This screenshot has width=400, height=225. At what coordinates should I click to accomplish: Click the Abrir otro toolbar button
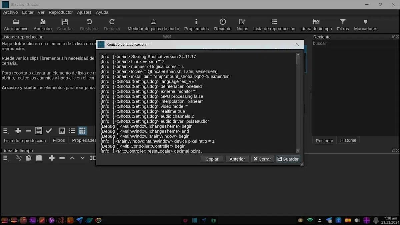(43, 25)
